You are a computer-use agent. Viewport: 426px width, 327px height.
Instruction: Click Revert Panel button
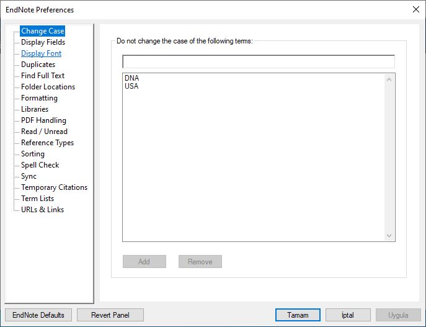click(x=110, y=315)
